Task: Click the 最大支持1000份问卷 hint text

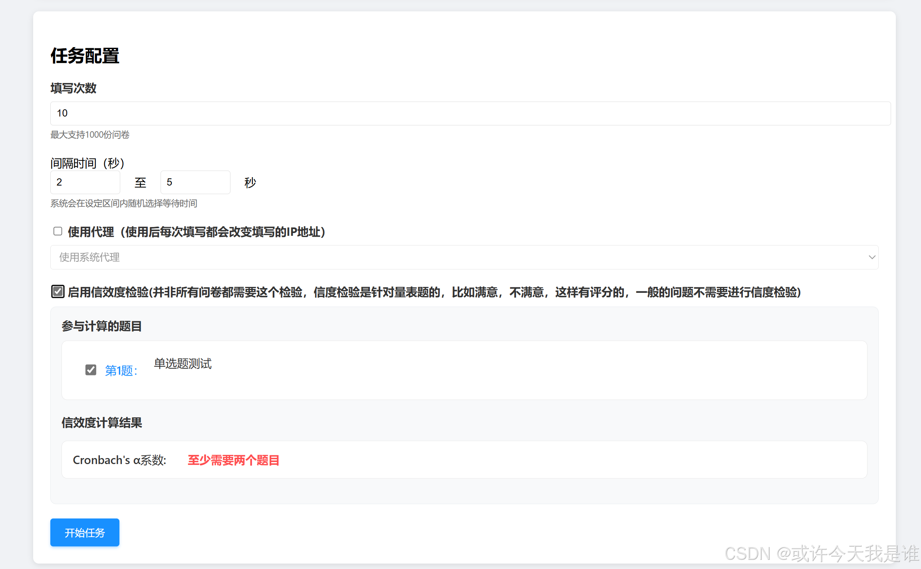Action: click(90, 135)
